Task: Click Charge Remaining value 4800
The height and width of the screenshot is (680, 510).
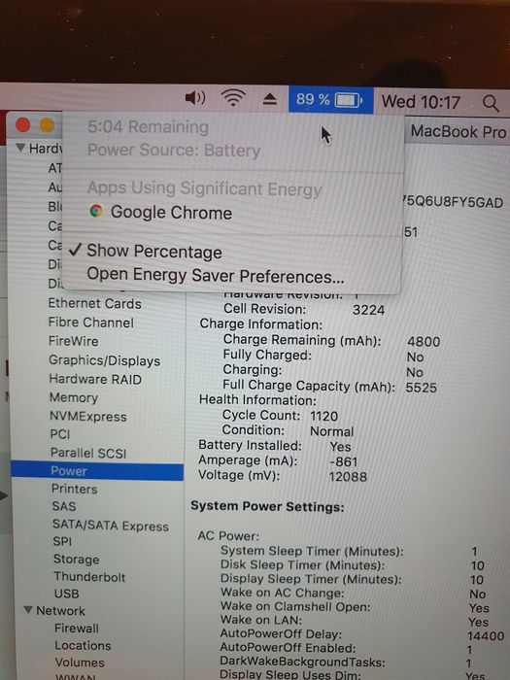Action: pyautogui.click(x=424, y=342)
